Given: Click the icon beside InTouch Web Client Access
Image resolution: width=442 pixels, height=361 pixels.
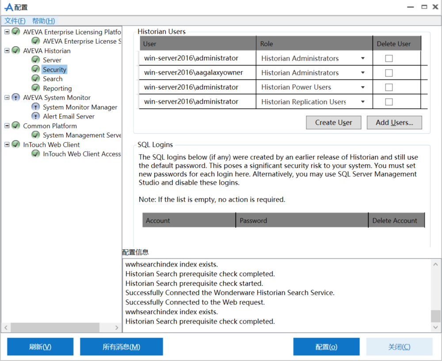Looking at the screenshot, I should tap(36, 154).
